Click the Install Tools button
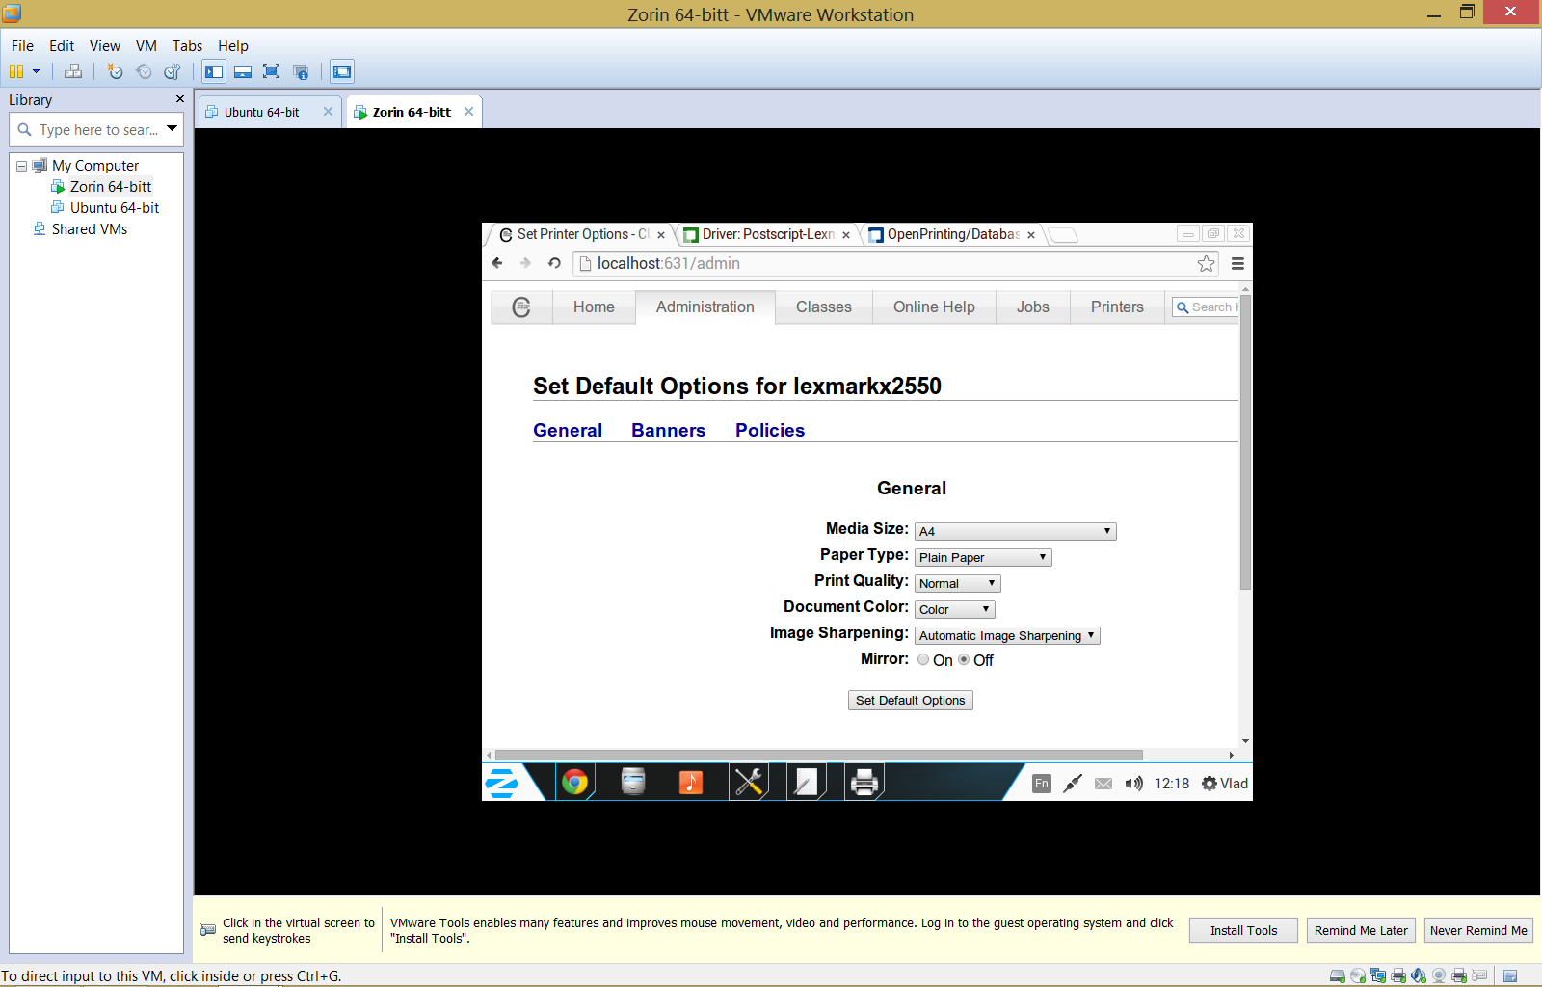 coord(1243,930)
